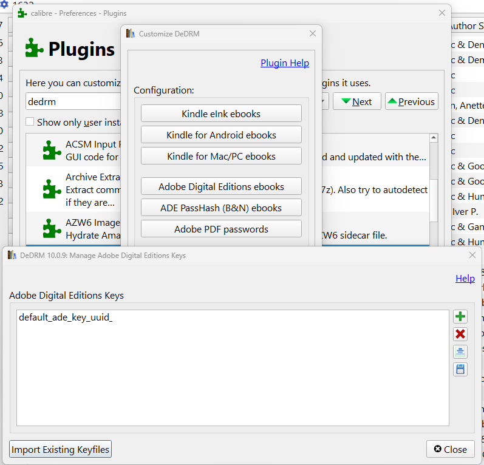484x465 pixels.
Task: Select Archive Extract plugin icon in list
Action: pyautogui.click(x=52, y=189)
